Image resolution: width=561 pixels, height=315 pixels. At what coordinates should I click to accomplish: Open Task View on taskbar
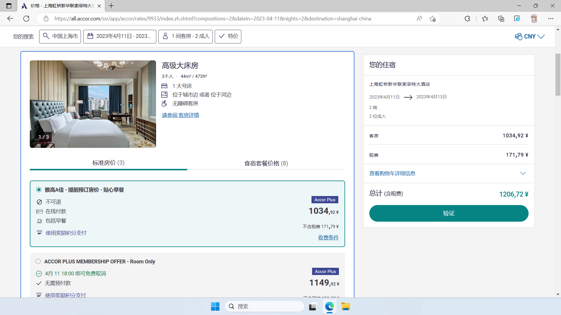pos(313,307)
